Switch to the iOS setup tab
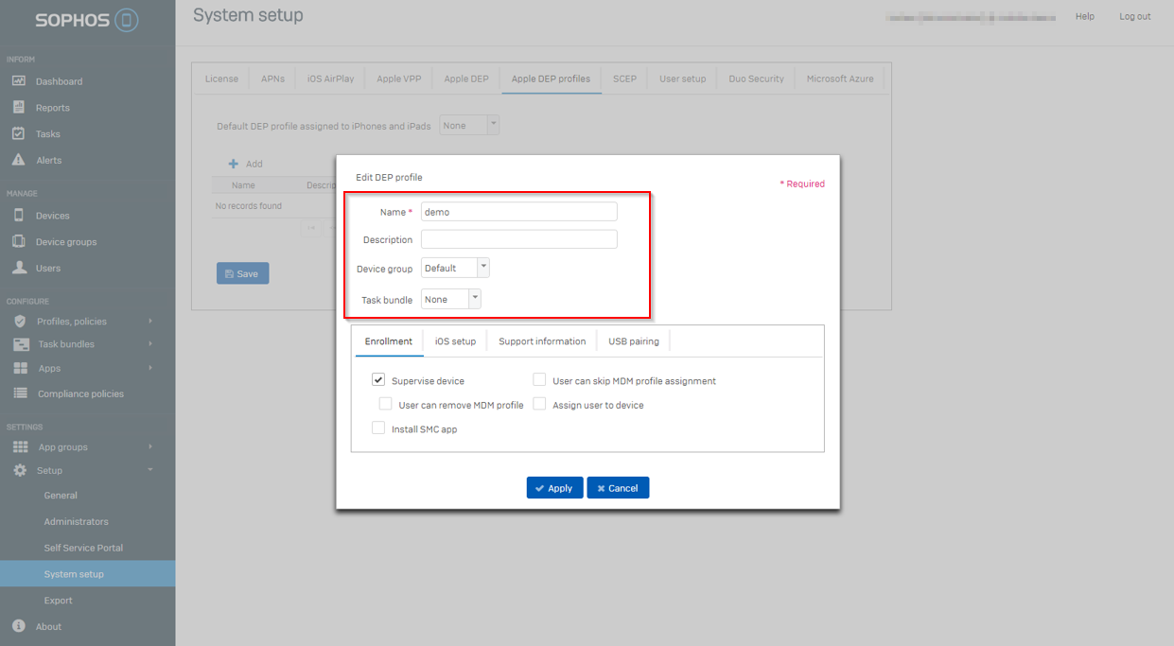1174x646 pixels. [455, 341]
